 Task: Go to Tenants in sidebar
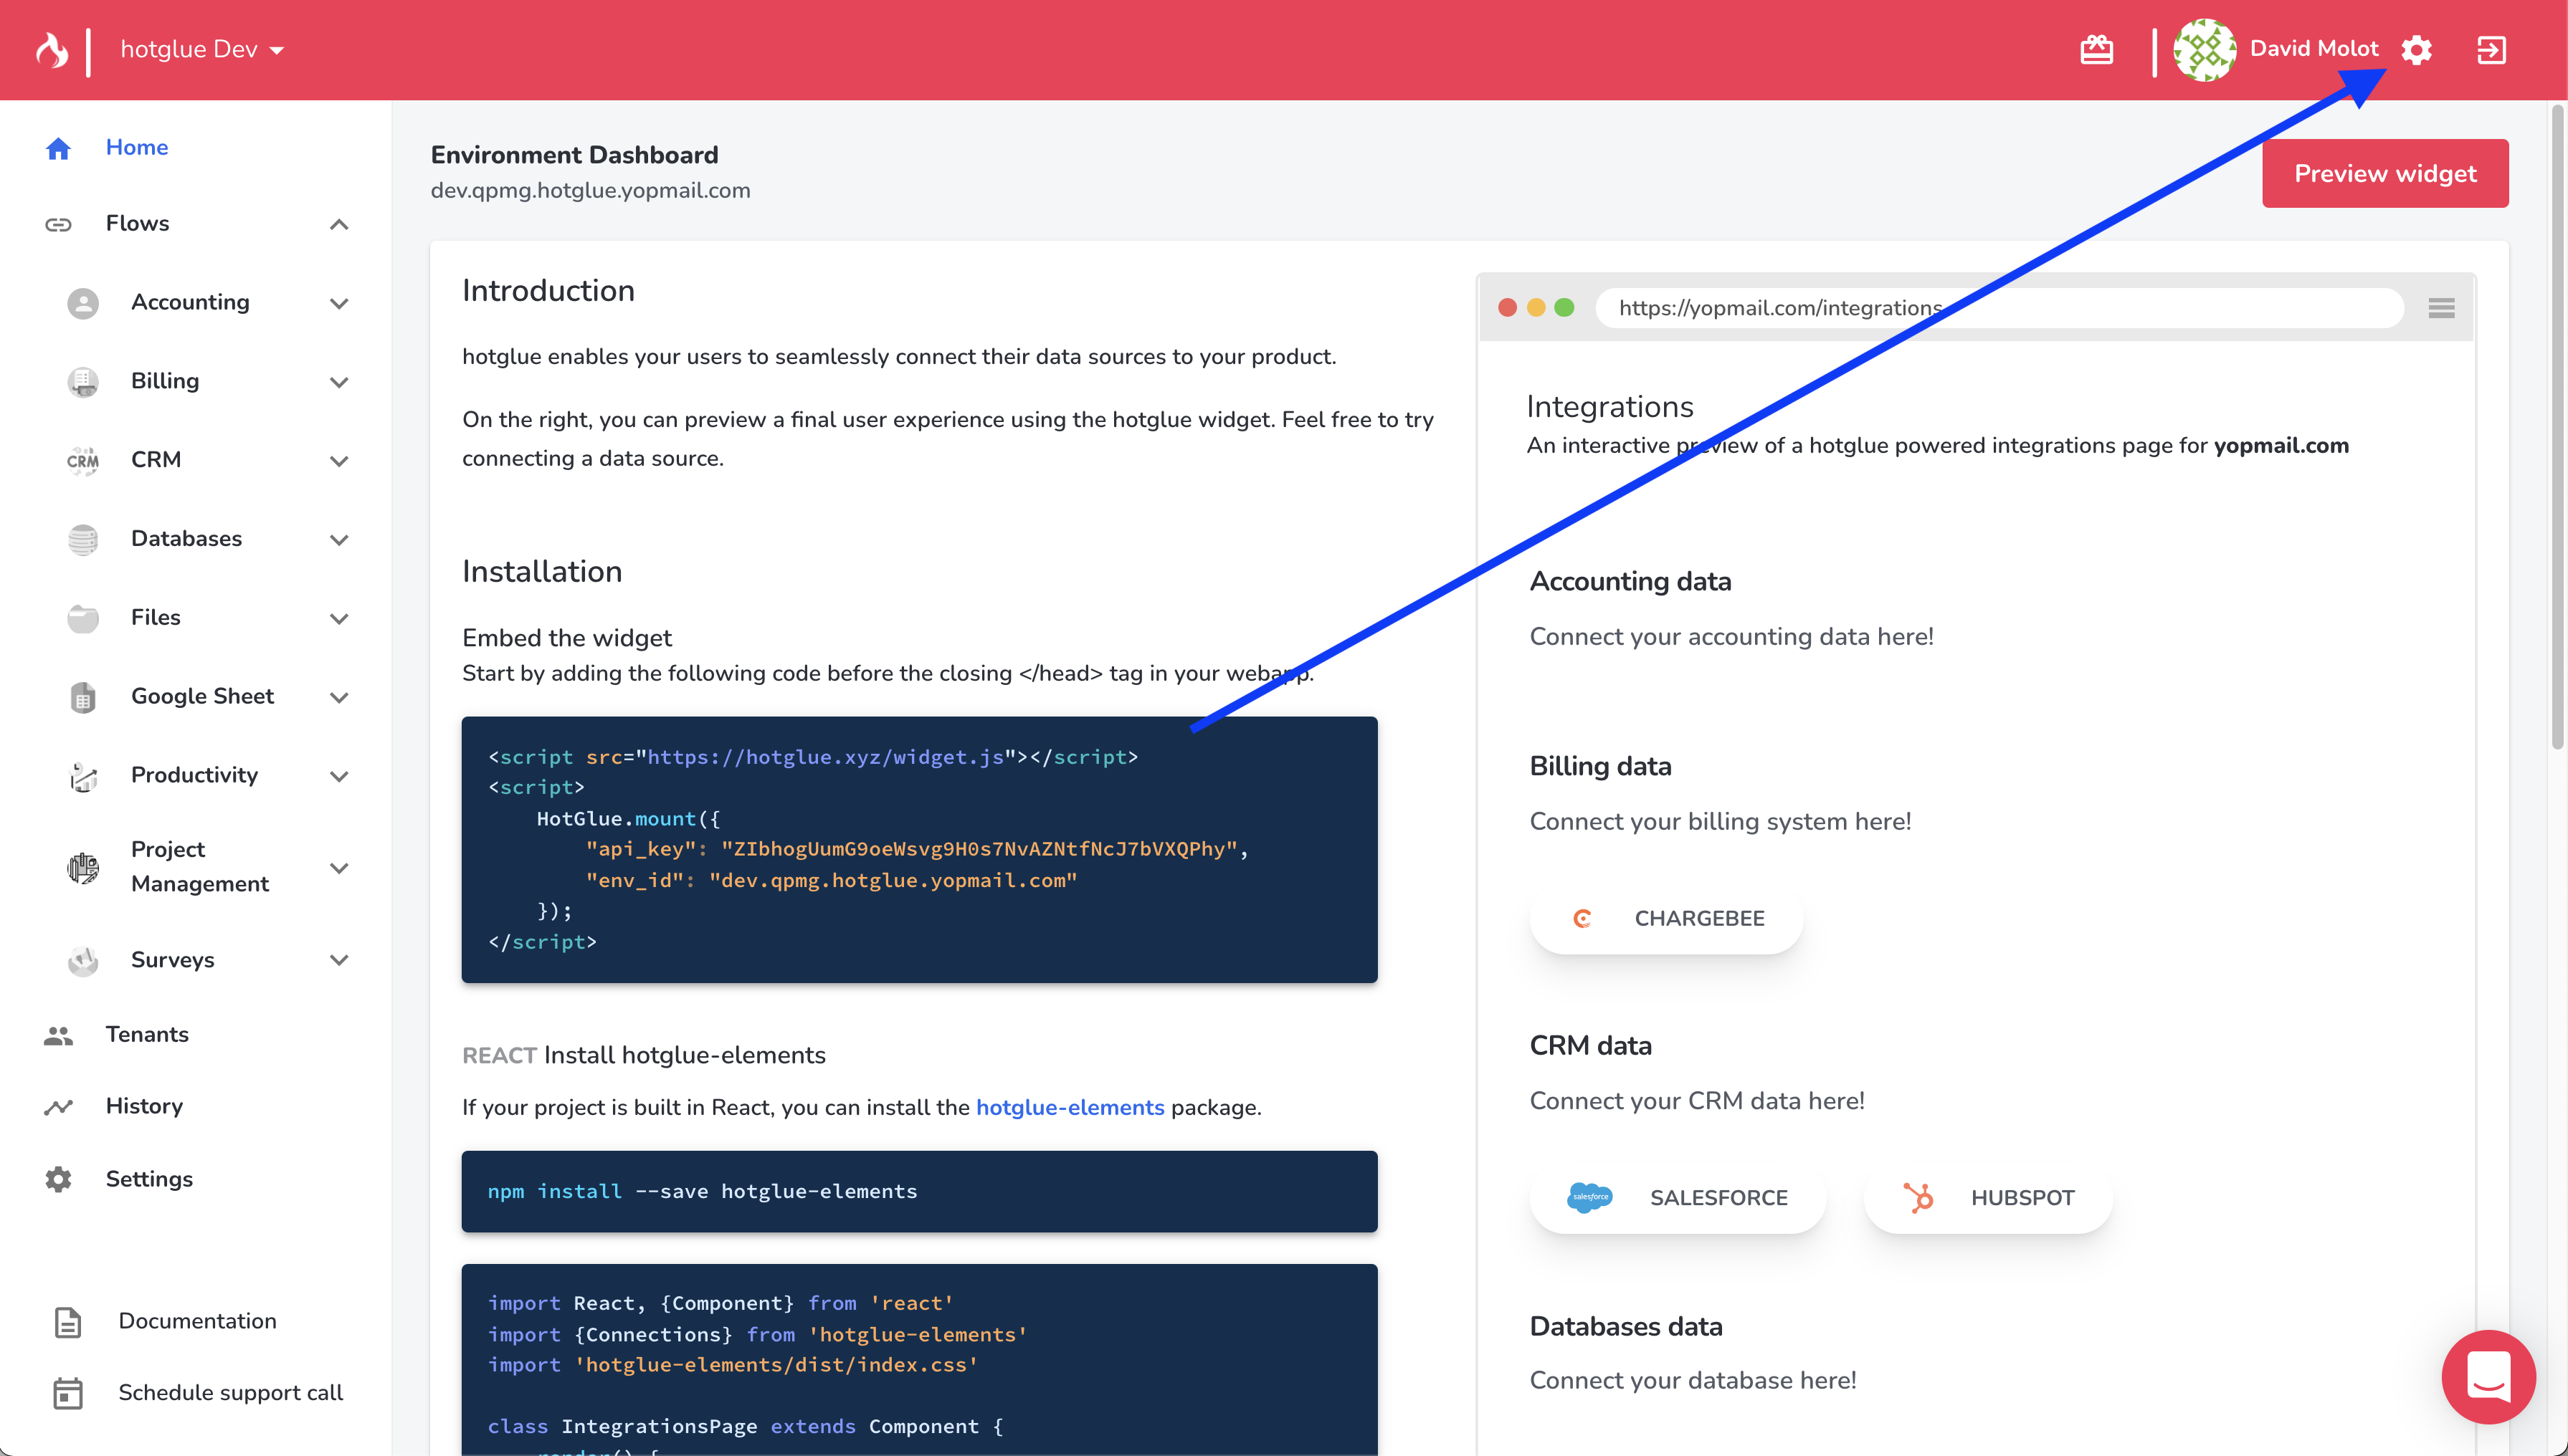point(147,1034)
